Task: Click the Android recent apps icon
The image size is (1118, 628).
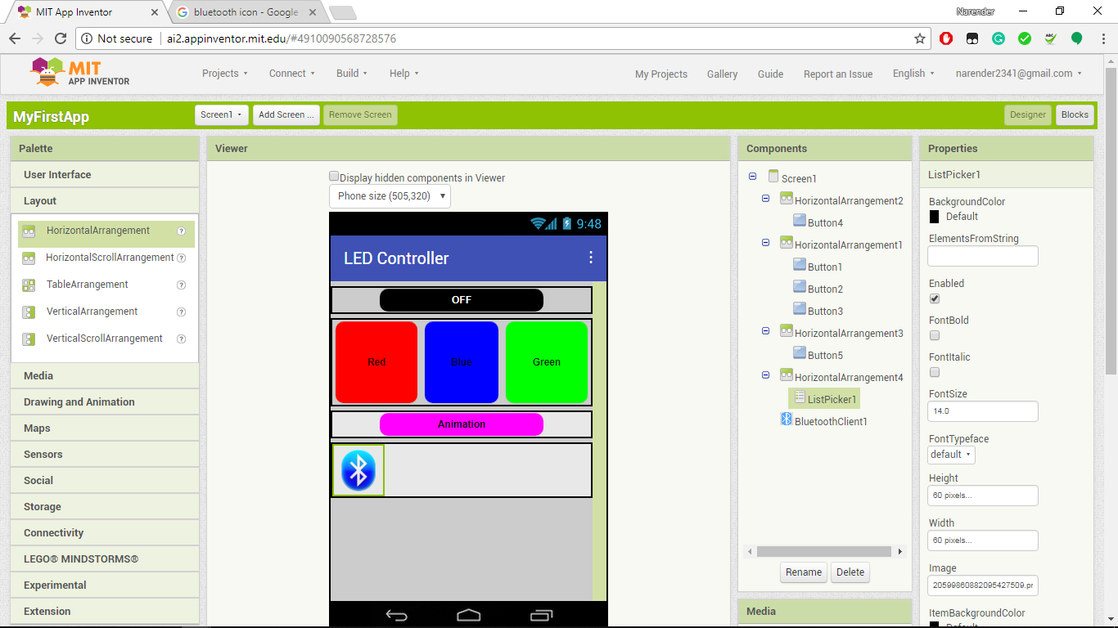Action: (x=541, y=616)
